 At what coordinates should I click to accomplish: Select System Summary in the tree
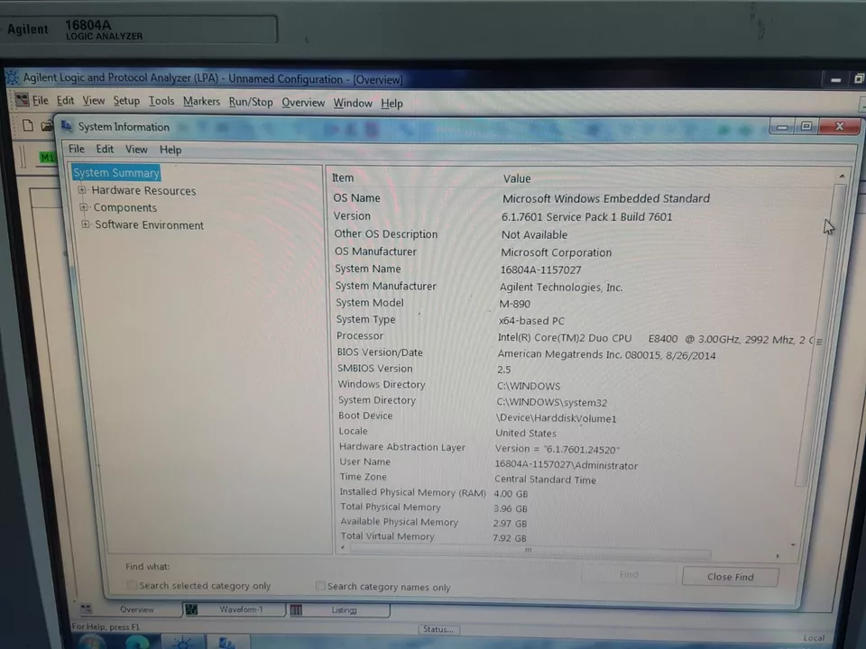(116, 173)
